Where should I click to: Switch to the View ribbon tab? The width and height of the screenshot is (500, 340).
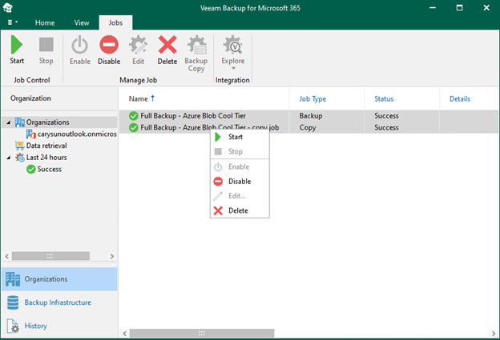tap(82, 22)
